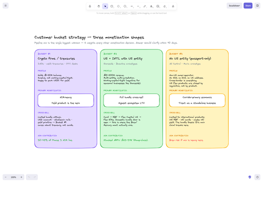
Task: Zoom in with the plus button
Action: coord(21,177)
